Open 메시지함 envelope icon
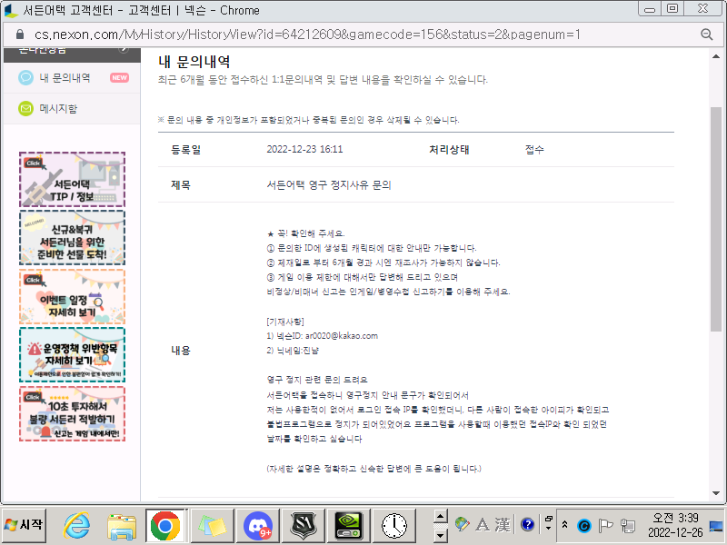 tap(25, 109)
